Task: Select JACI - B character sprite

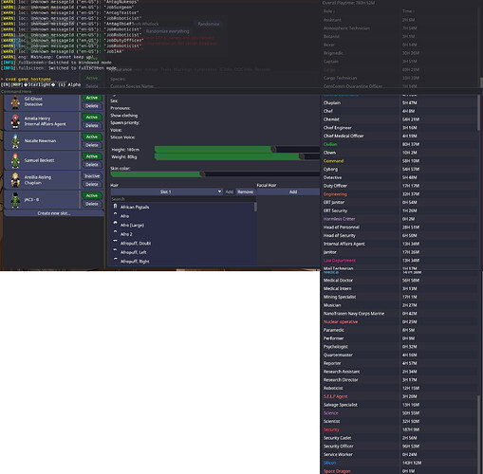Action: [15, 200]
